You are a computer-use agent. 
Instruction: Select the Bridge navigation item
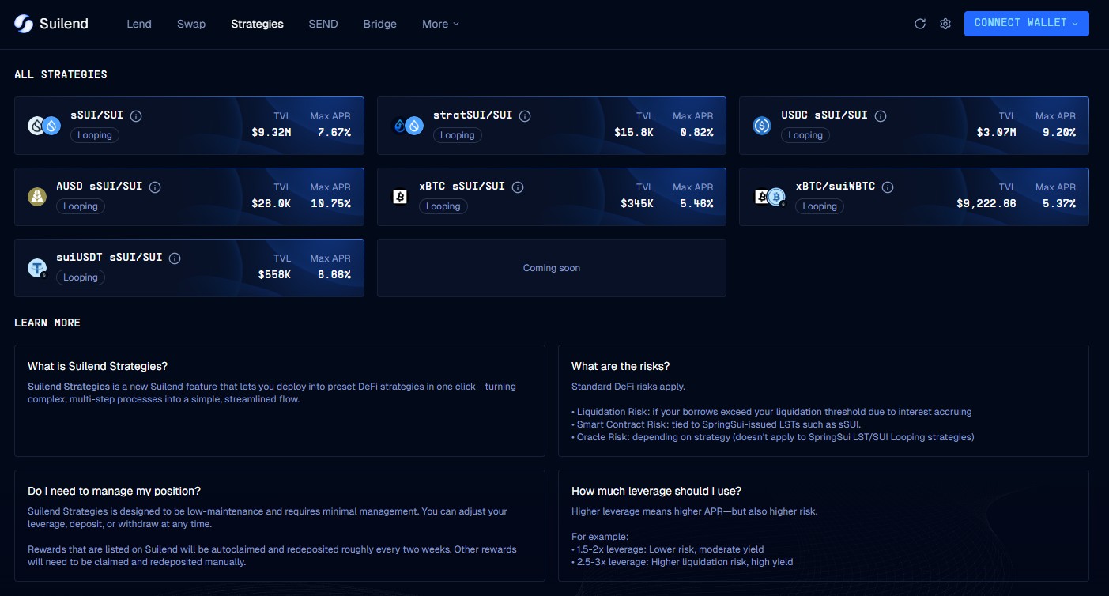(379, 24)
